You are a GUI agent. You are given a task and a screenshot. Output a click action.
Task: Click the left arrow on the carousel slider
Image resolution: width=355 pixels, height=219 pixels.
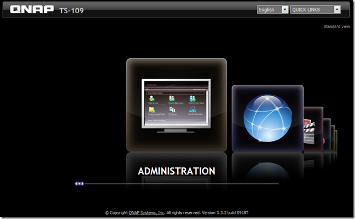(76, 184)
